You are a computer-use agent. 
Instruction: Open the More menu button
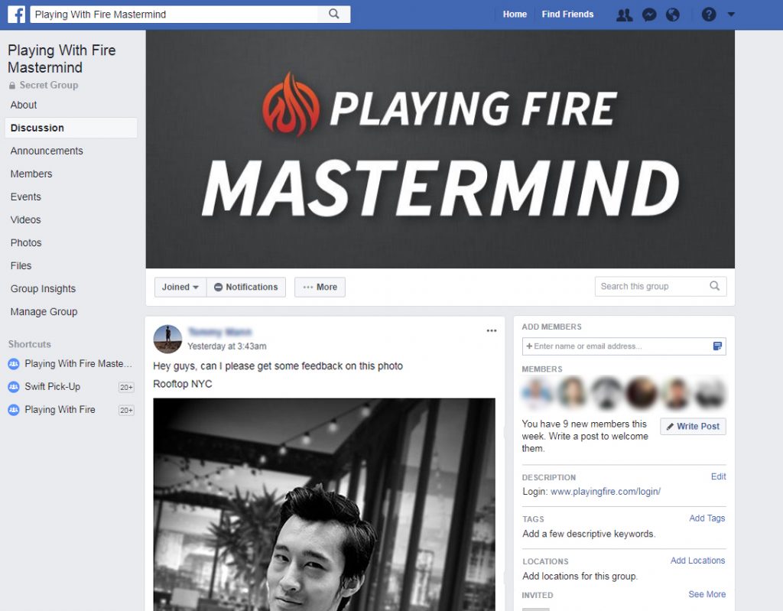click(320, 288)
